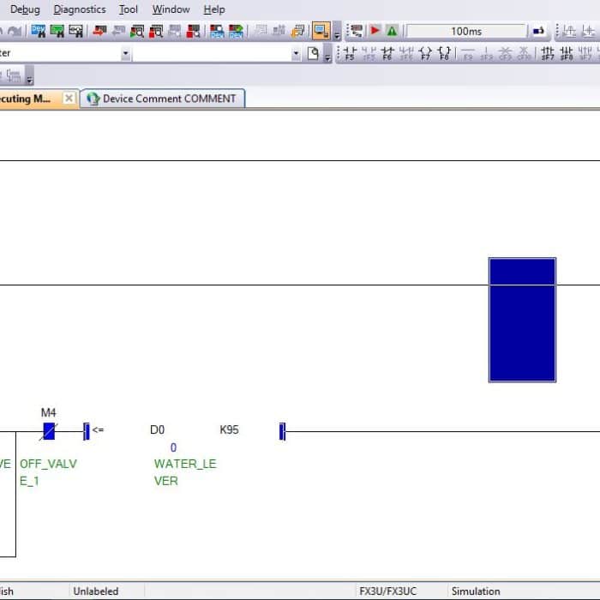Open the left filter combo box dropdown
This screenshot has height=600, width=600.
[x=125, y=53]
